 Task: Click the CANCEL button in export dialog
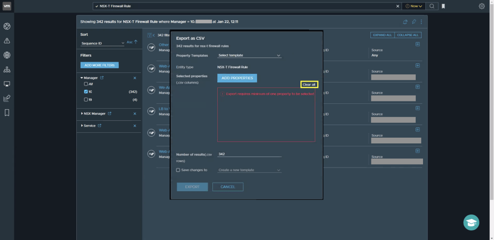coord(227,187)
